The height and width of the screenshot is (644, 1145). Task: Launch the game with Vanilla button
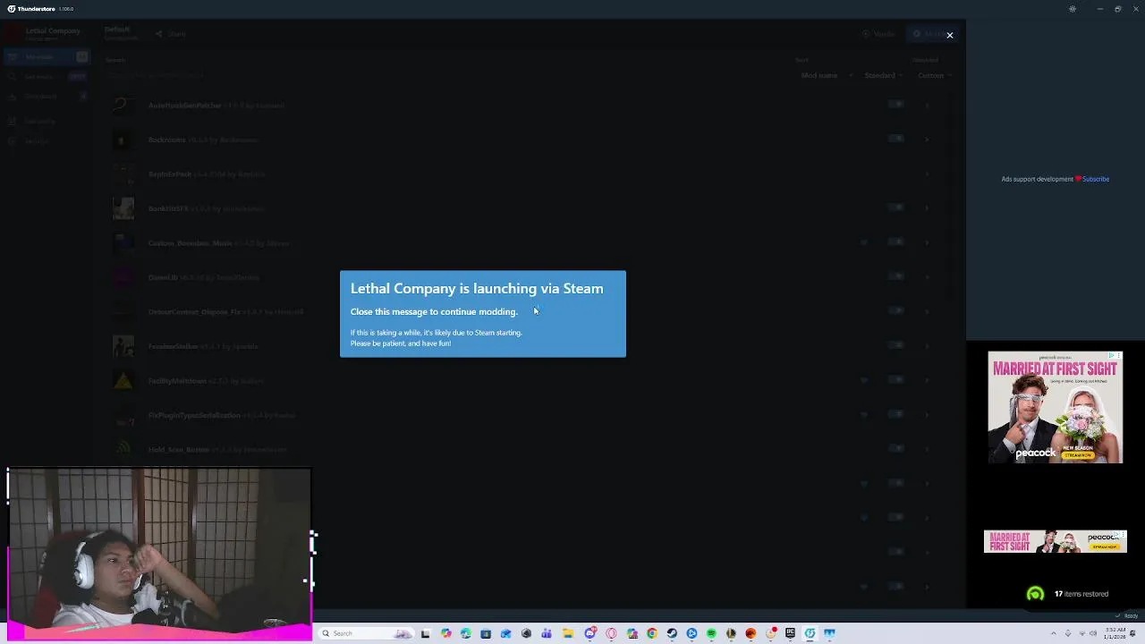pyautogui.click(x=878, y=34)
